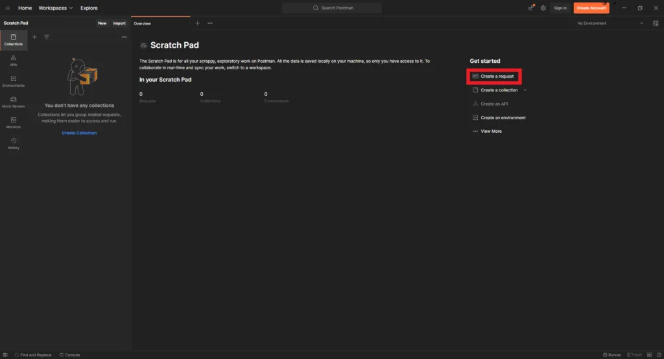The width and height of the screenshot is (664, 359).
Task: Switch to the Environments sidebar section
Action: 14,81
